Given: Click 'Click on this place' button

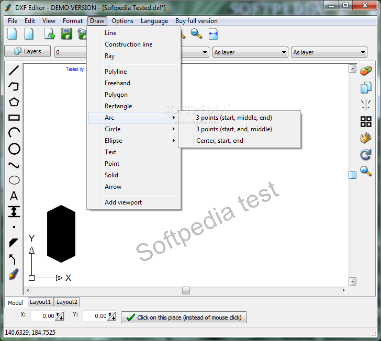Looking at the screenshot, I should [x=184, y=317].
